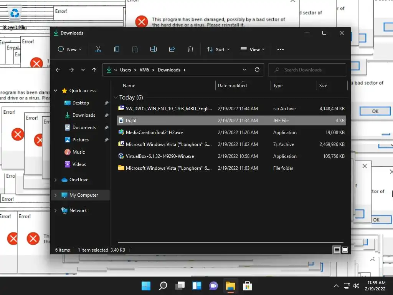393x295 pixels.
Task: Open Task View on taskbar
Action: coord(180,286)
